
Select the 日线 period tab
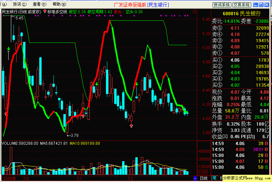click(x=204, y=178)
